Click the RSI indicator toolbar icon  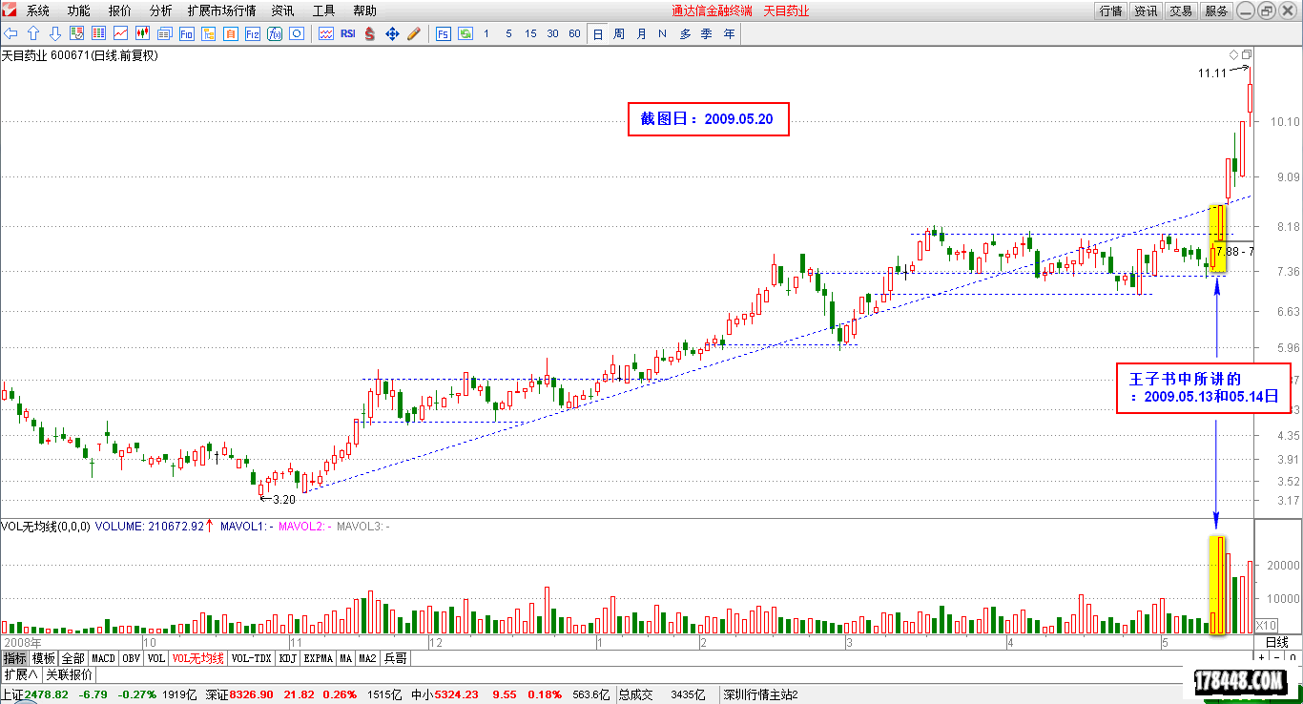point(348,33)
